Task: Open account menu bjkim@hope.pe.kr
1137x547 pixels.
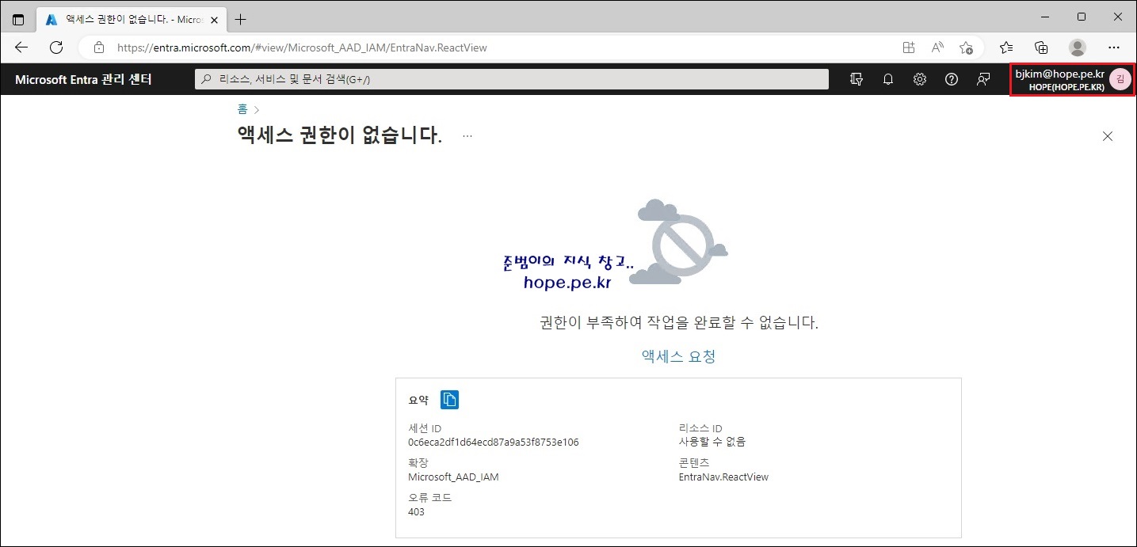Action: 1072,79
